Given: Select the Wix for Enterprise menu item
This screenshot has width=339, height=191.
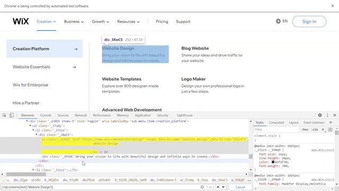Looking at the screenshot, I should pos(30,85).
